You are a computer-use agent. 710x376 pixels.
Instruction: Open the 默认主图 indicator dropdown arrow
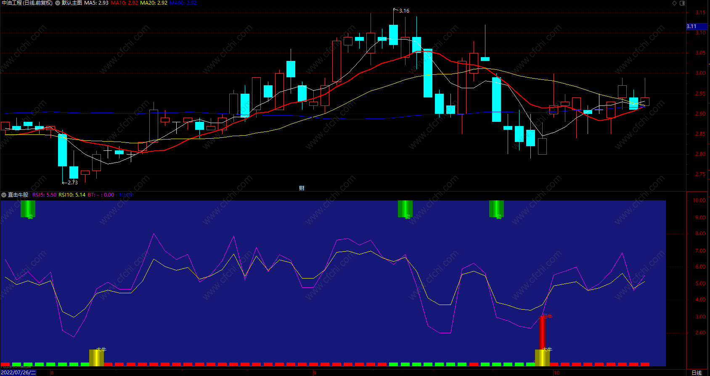click(x=58, y=3)
